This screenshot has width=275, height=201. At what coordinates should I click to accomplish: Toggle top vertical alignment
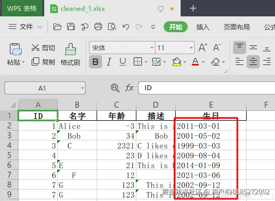coord(240,48)
